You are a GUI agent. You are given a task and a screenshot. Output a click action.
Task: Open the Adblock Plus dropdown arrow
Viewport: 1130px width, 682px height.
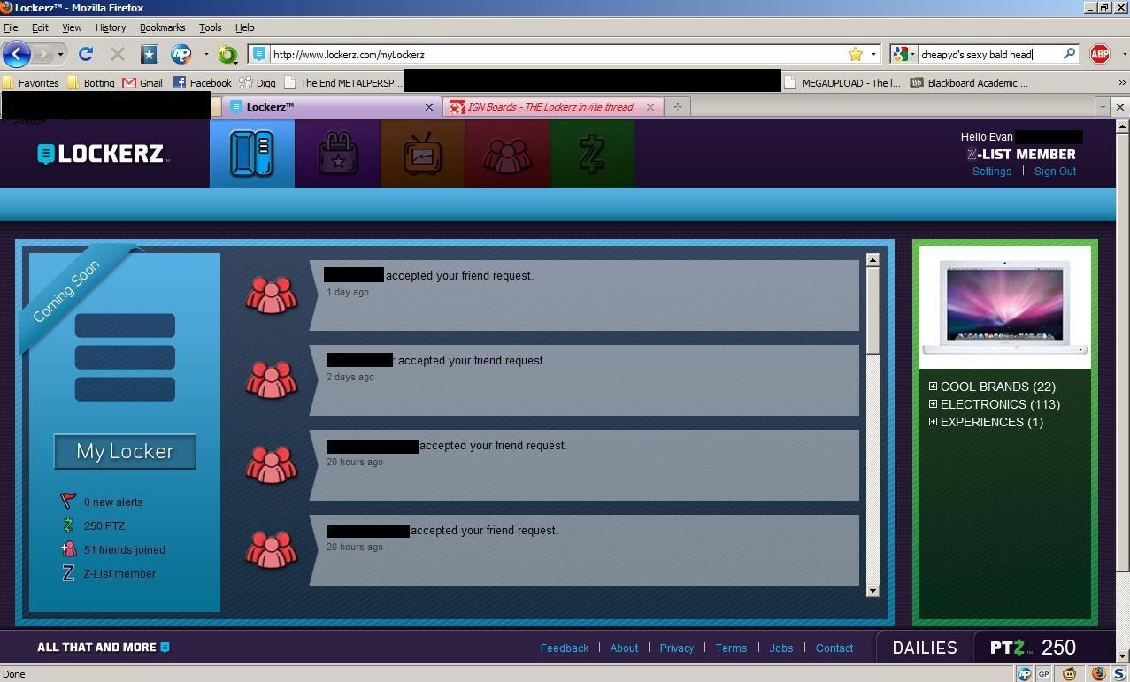(1124, 55)
